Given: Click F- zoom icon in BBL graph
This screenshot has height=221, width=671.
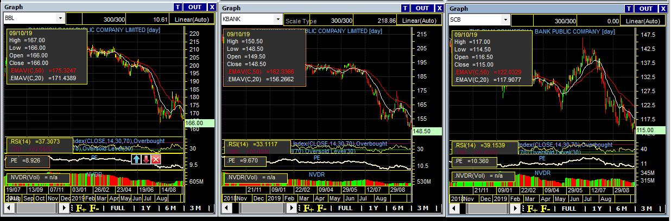Looking at the screenshot, I should (93, 208).
